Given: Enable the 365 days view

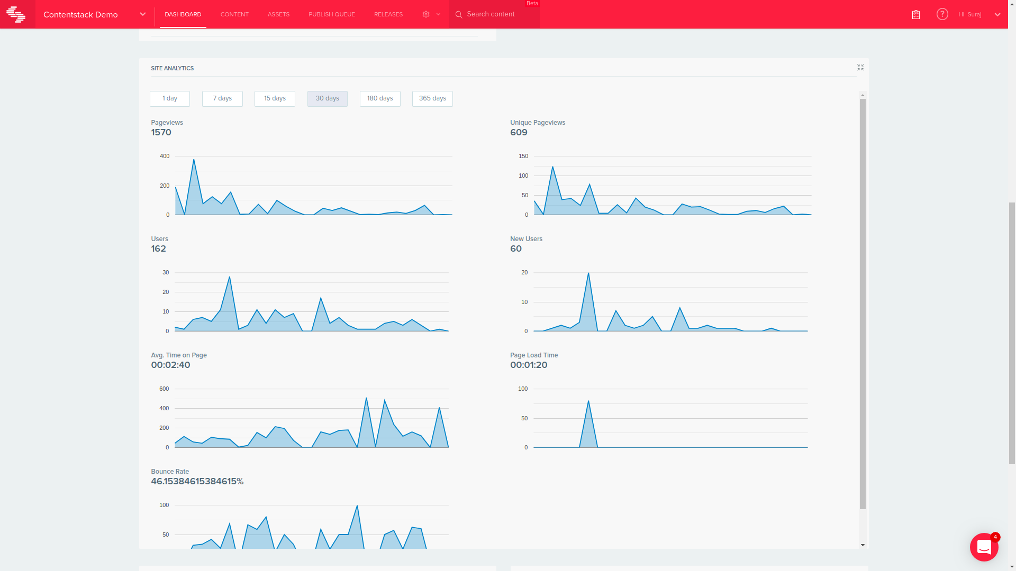Looking at the screenshot, I should (432, 98).
